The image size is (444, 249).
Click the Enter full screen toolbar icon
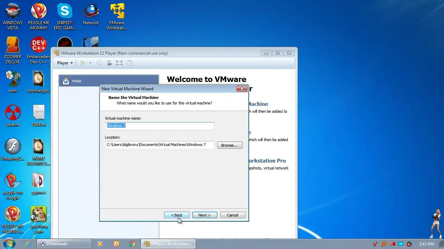pos(119,63)
